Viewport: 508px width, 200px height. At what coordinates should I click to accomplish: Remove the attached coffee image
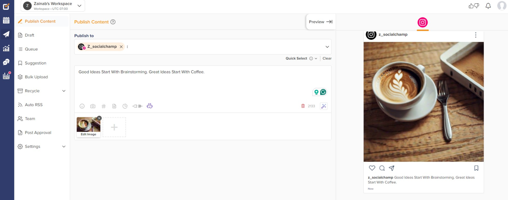(x=99, y=118)
